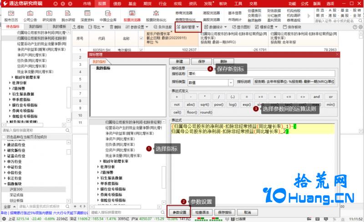364x222 pixels.
Task: Click the search icon in dialog indicator search
Action: coord(163,212)
